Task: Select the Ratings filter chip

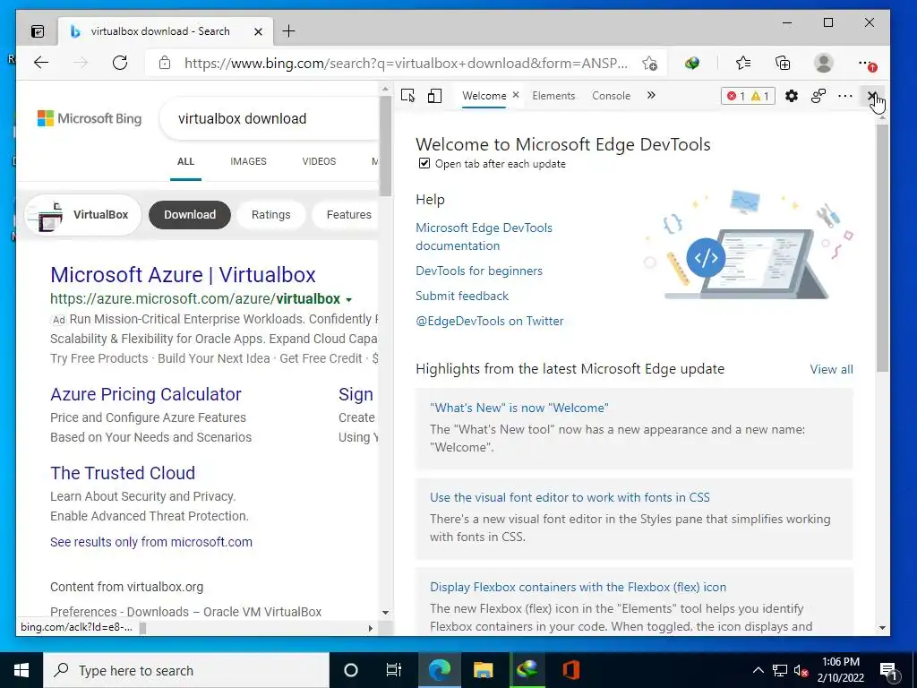Action: tap(270, 215)
